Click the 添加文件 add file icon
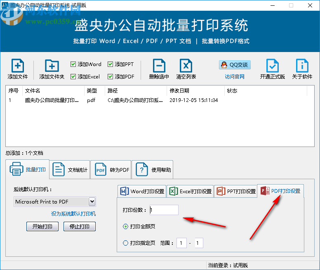 [18, 66]
